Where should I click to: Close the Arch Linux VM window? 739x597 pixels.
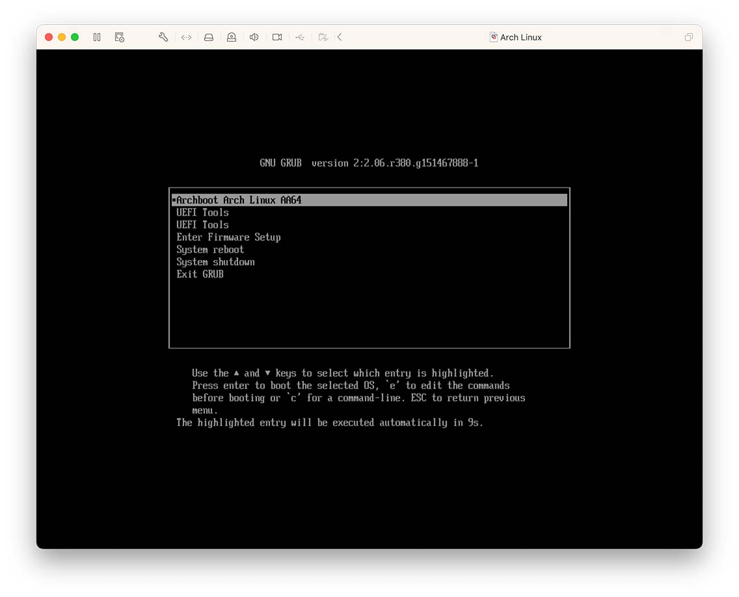tap(49, 37)
